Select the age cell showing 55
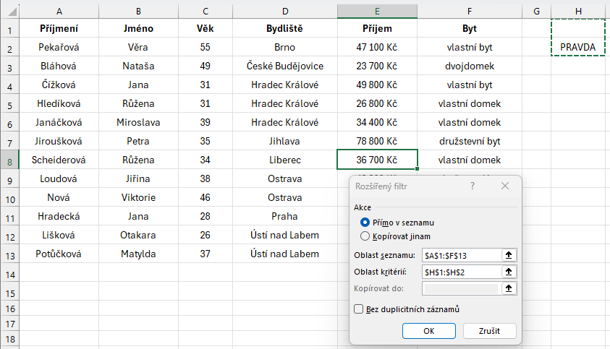Viewport: 610px width, 349px height. [x=206, y=47]
